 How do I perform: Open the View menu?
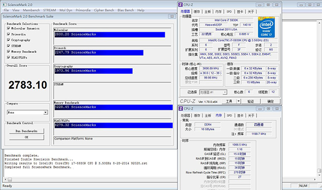[16, 10]
